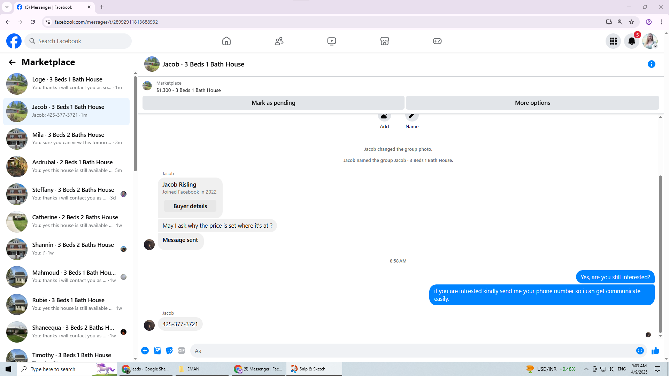Close the Messenger Facebook tab
The width and height of the screenshot is (669, 376).
coord(89,7)
